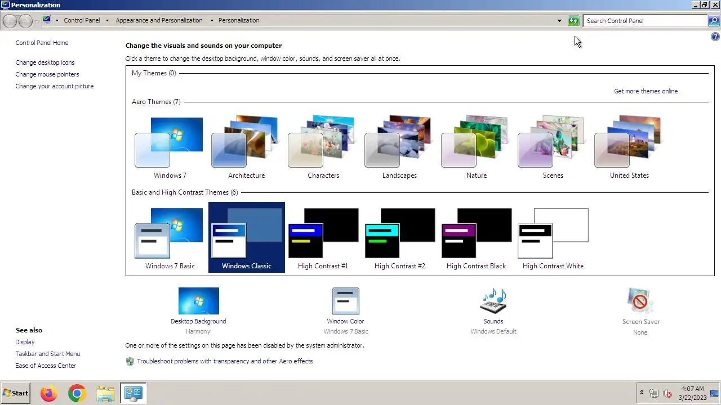Viewport: 721px width, 405px height.
Task: Open Taskbar and Start Menu link
Action: coord(48,354)
